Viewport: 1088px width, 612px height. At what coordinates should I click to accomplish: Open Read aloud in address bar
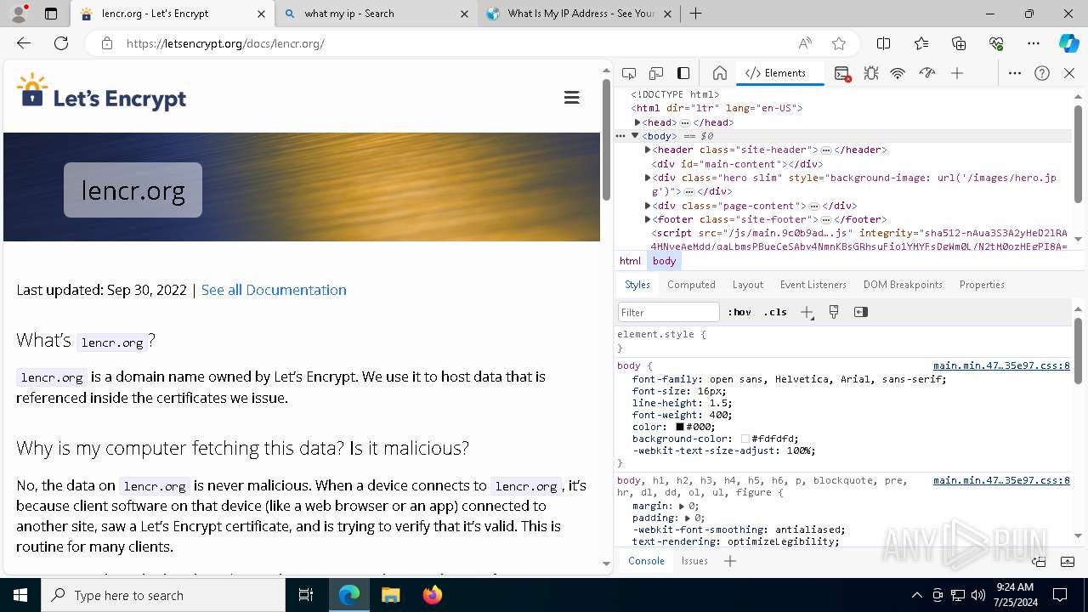click(804, 43)
